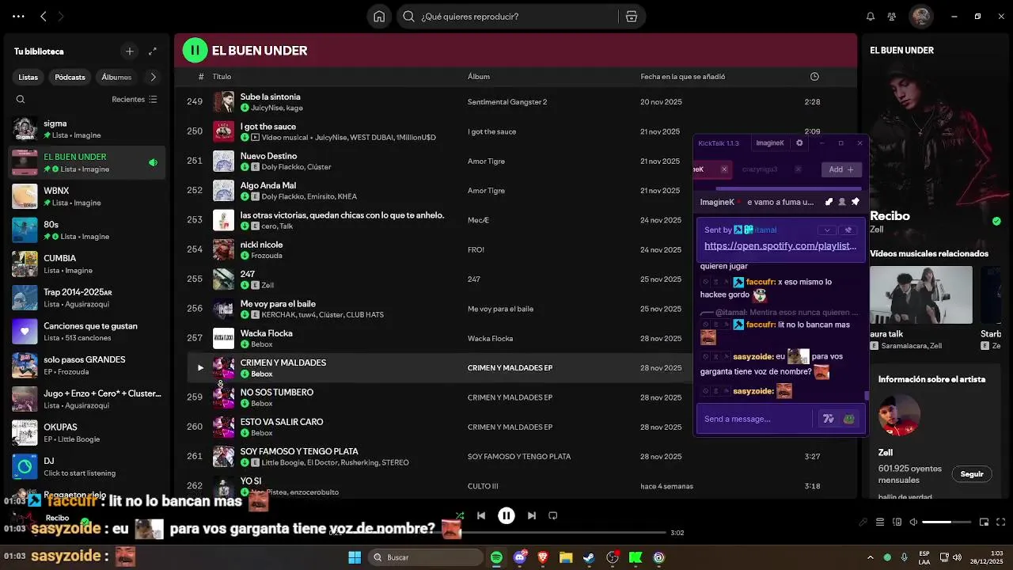
Task: Open the sigma playlist in library
Action: pyautogui.click(x=87, y=129)
